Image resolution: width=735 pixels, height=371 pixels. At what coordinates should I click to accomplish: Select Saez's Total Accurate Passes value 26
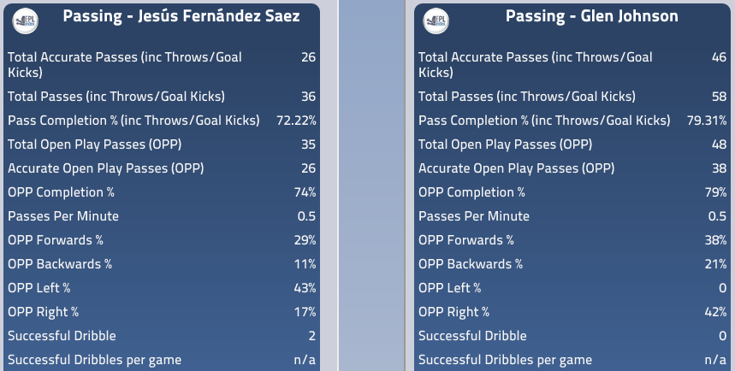(308, 57)
